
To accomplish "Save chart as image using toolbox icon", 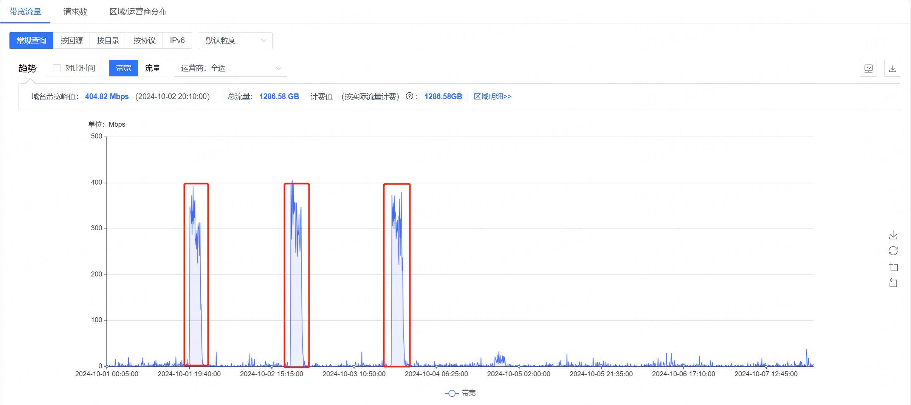I will [x=893, y=235].
